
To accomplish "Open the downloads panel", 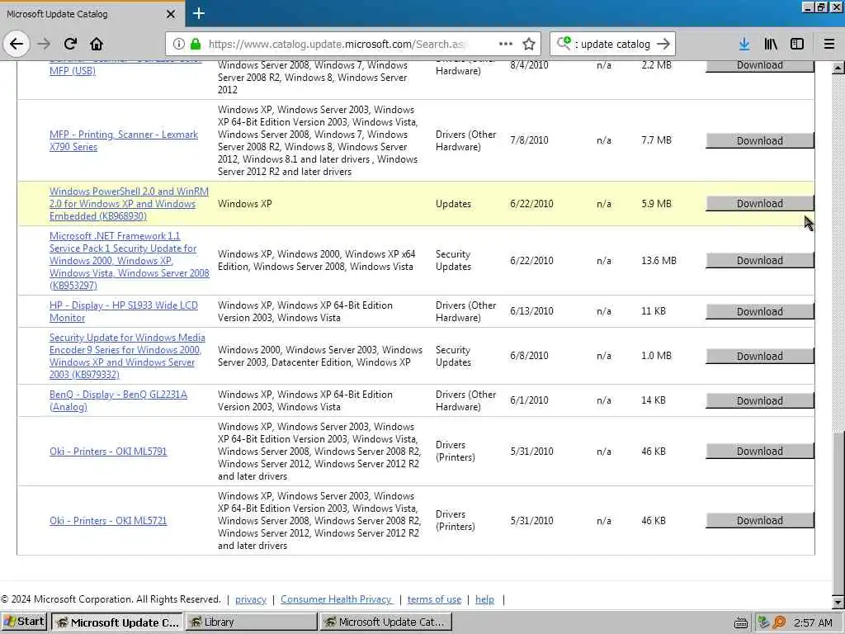I will 744,44.
